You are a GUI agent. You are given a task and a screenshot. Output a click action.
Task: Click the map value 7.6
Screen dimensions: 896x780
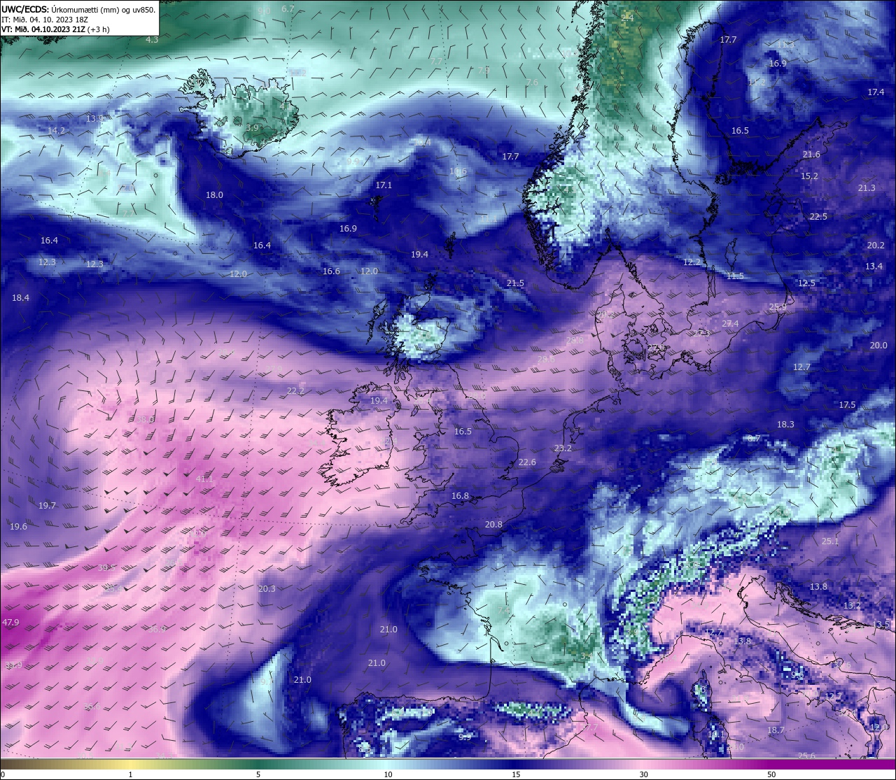tap(532, 82)
